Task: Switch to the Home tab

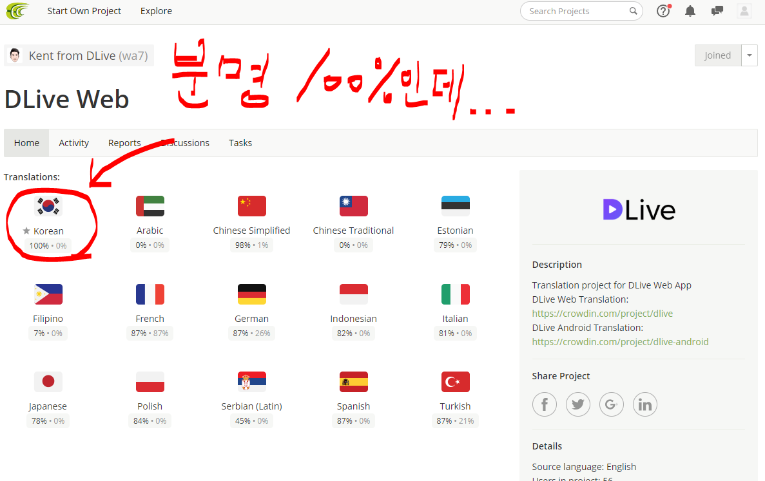Action: click(26, 143)
